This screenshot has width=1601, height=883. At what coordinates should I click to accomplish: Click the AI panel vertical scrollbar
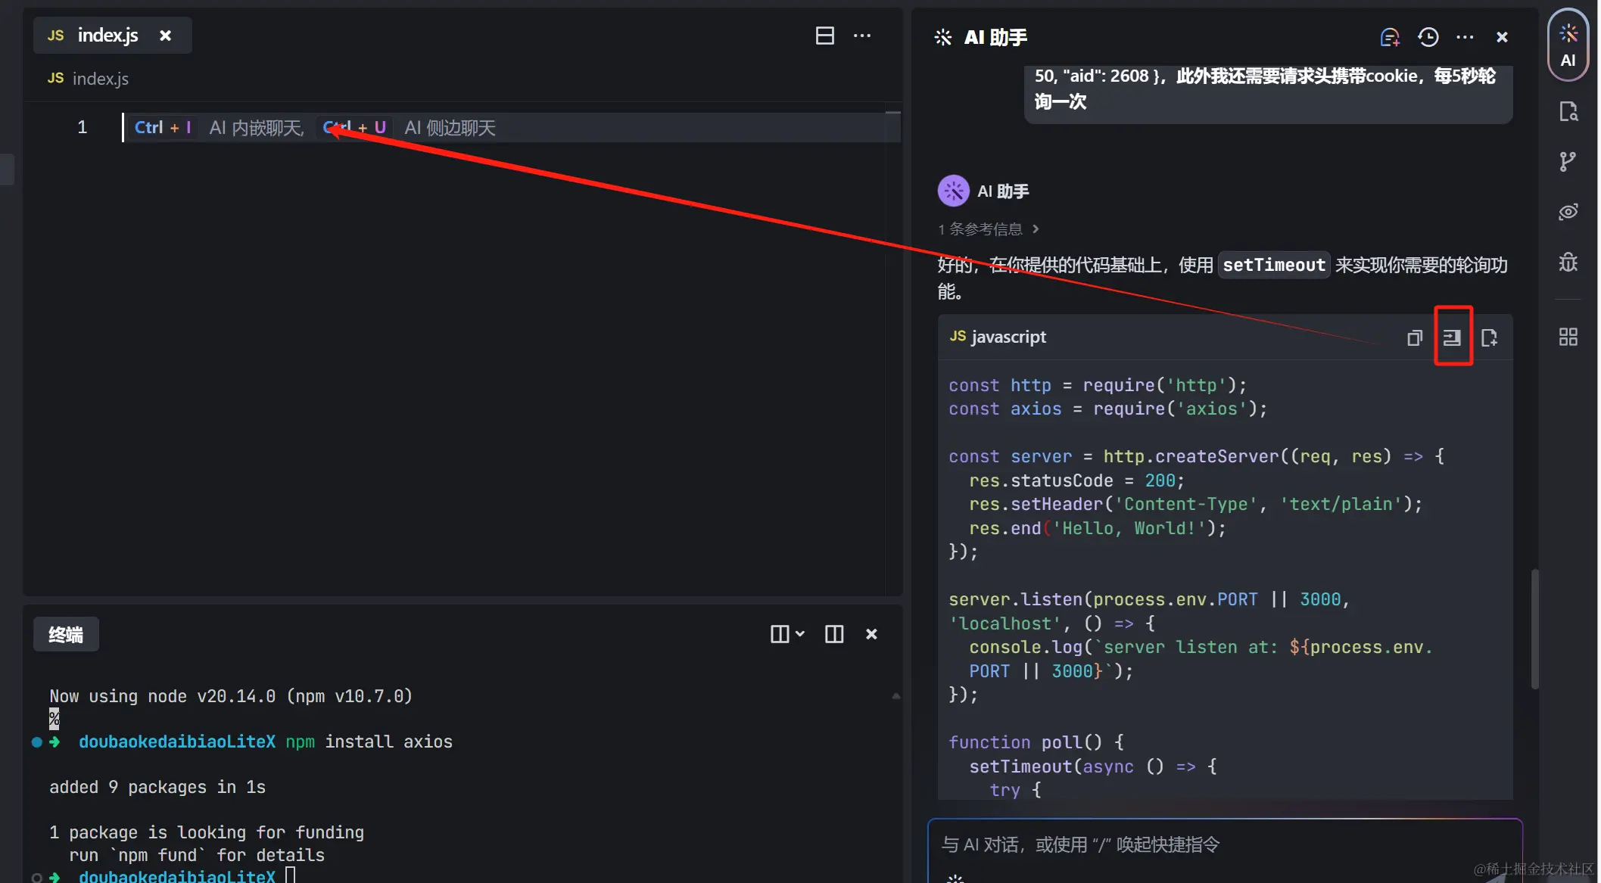click(1534, 628)
